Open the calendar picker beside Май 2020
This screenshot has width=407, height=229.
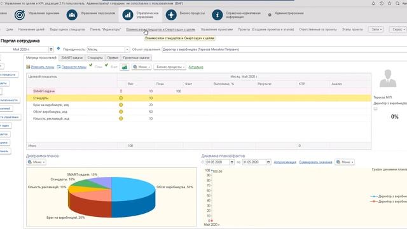click(x=51, y=50)
